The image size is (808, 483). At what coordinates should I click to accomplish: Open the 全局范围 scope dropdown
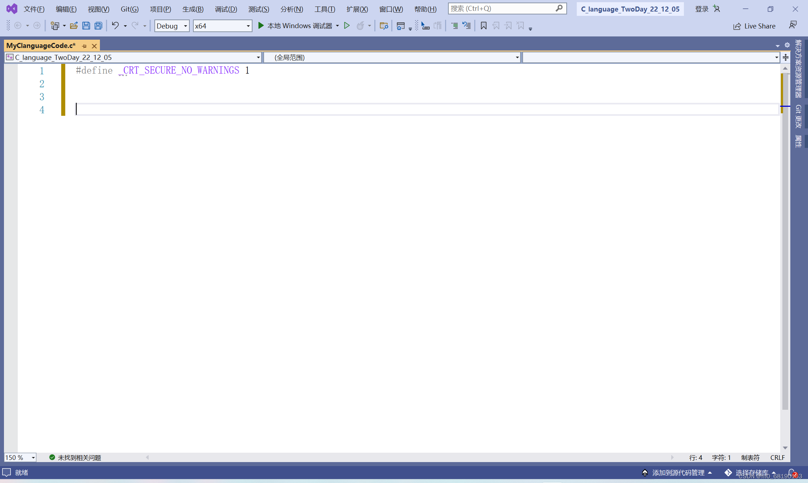392,57
